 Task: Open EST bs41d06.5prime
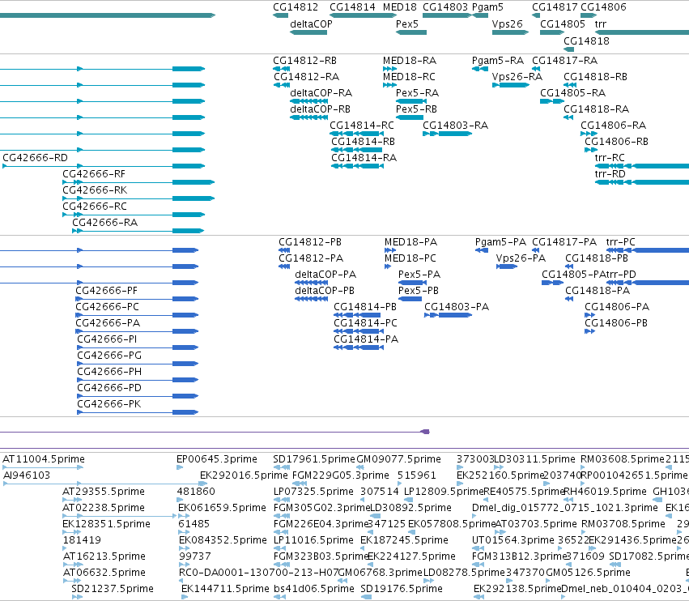click(x=314, y=589)
